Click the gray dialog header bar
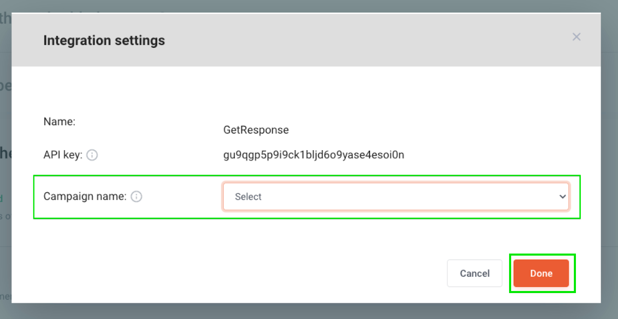 pyautogui.click(x=306, y=40)
